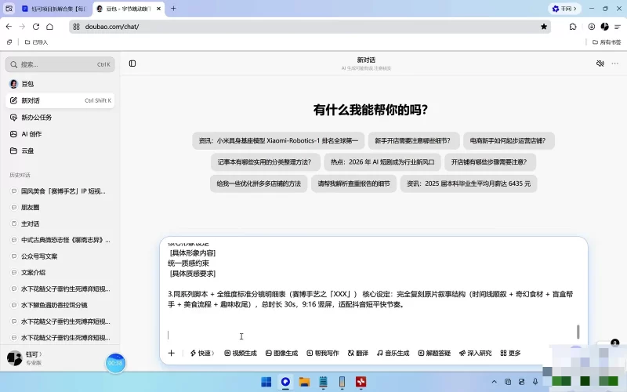Open history chat 水下鲫鱼遇奶香拉饵分镜

pyautogui.click(x=60, y=305)
